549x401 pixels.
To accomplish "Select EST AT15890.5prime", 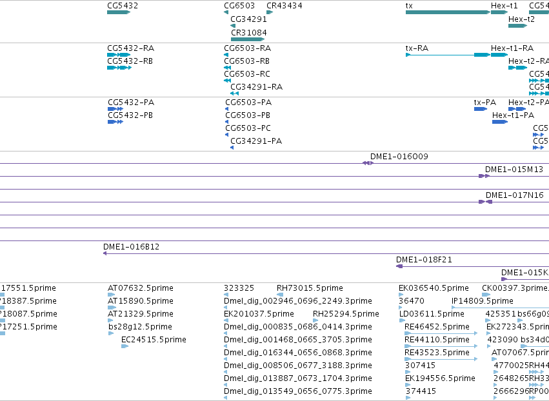I will click(x=141, y=301).
